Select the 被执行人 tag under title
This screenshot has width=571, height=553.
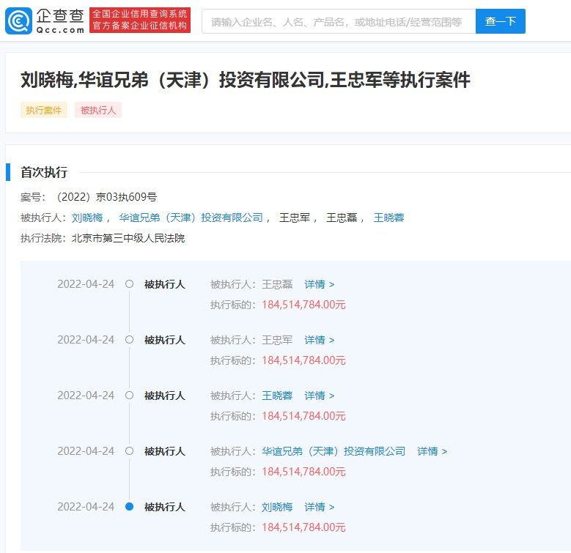pyautogui.click(x=98, y=110)
